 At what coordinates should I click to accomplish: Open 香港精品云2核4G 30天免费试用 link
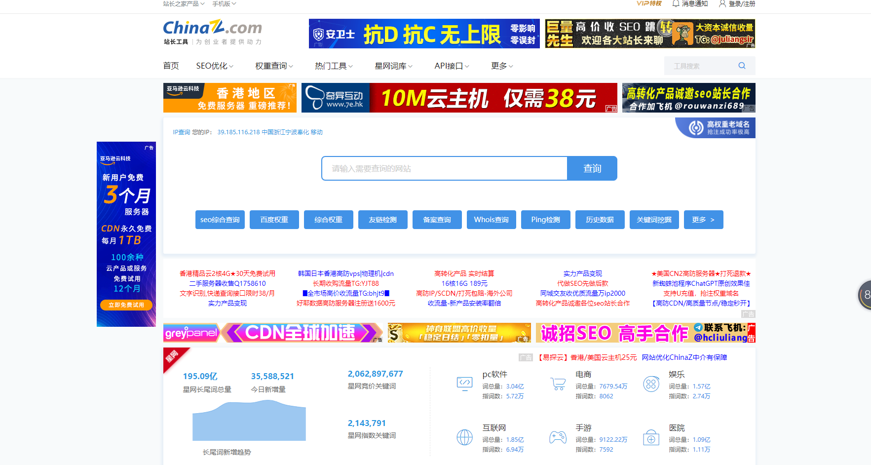point(227,273)
